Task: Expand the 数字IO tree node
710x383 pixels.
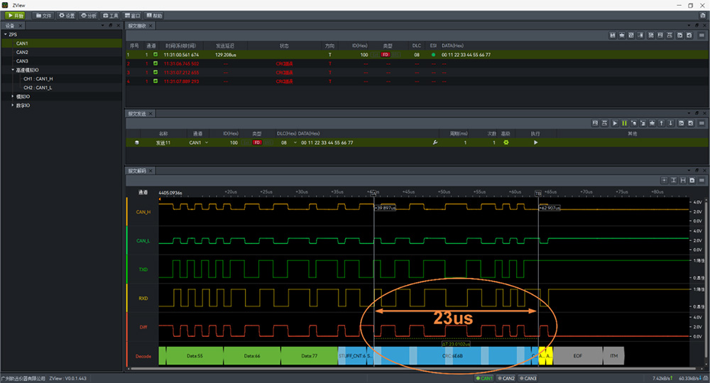Action: [x=13, y=106]
